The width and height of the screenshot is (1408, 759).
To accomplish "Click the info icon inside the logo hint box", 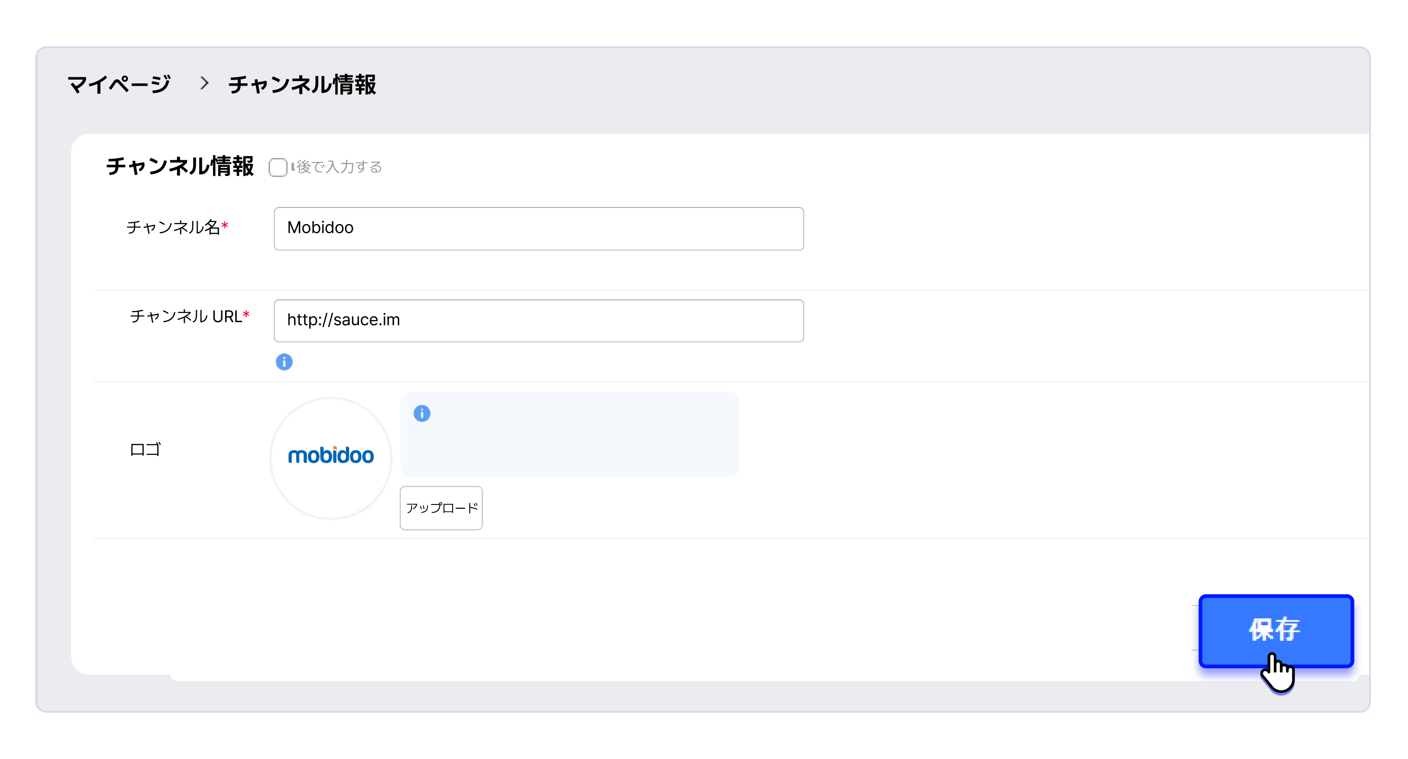I will [x=421, y=413].
